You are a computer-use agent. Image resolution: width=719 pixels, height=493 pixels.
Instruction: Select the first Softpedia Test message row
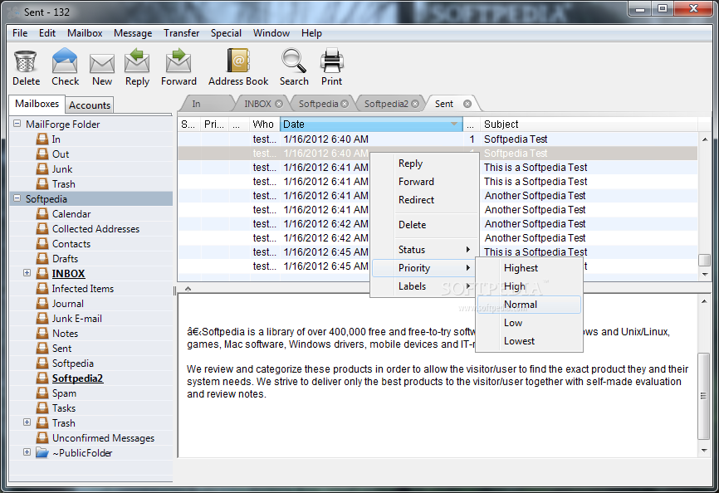point(438,139)
